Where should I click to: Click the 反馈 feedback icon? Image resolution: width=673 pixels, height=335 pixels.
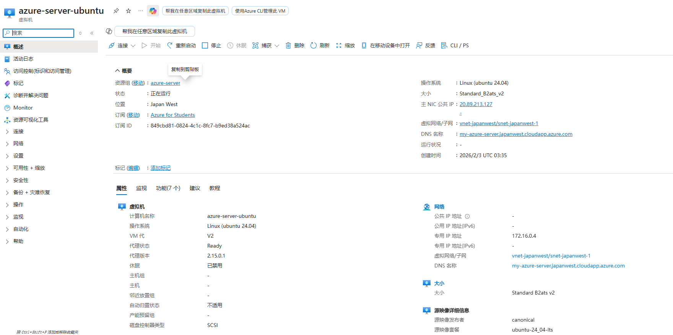pyautogui.click(x=419, y=45)
